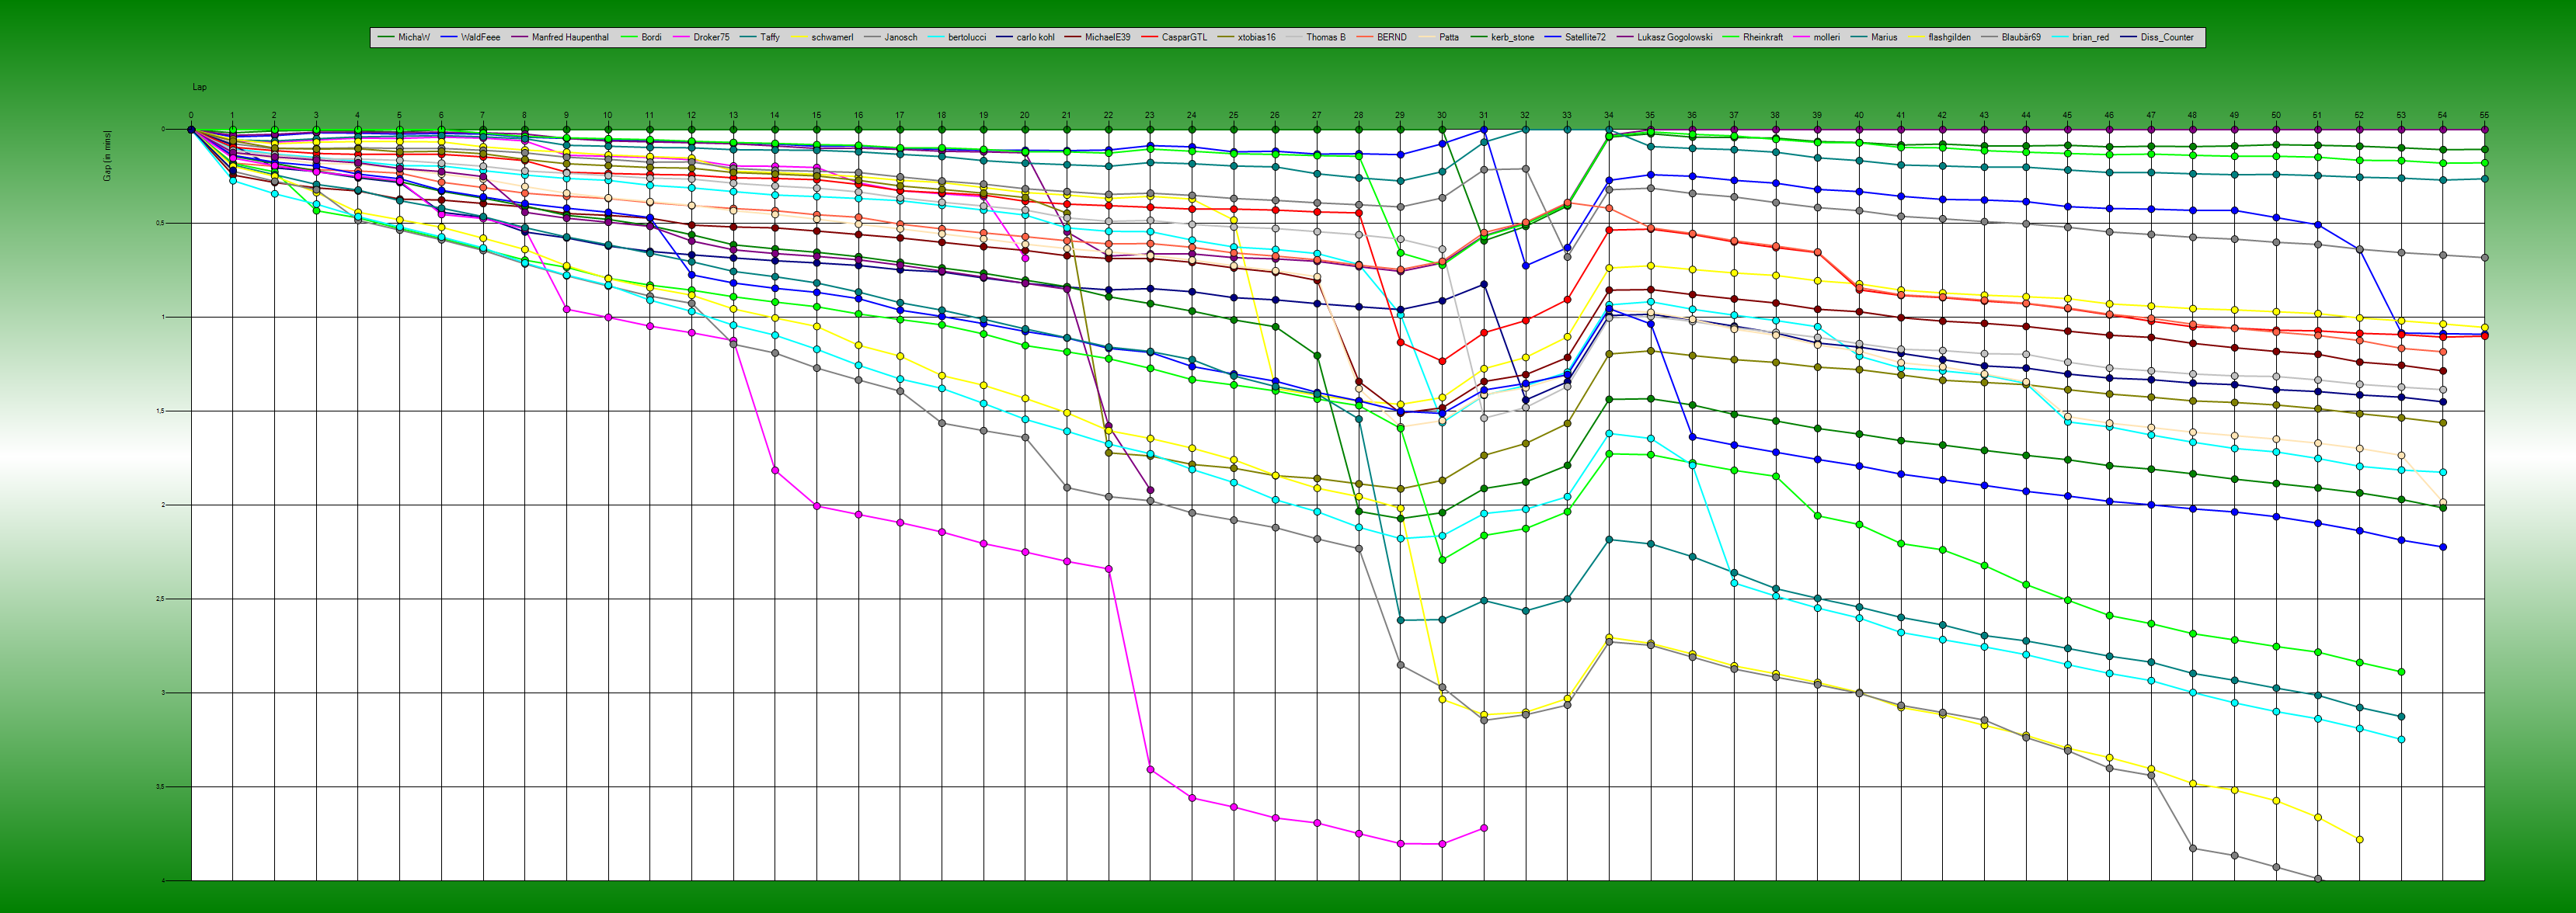The width and height of the screenshot is (2576, 913).
Task: Click the WaldFeee legend entry
Action: point(480,37)
